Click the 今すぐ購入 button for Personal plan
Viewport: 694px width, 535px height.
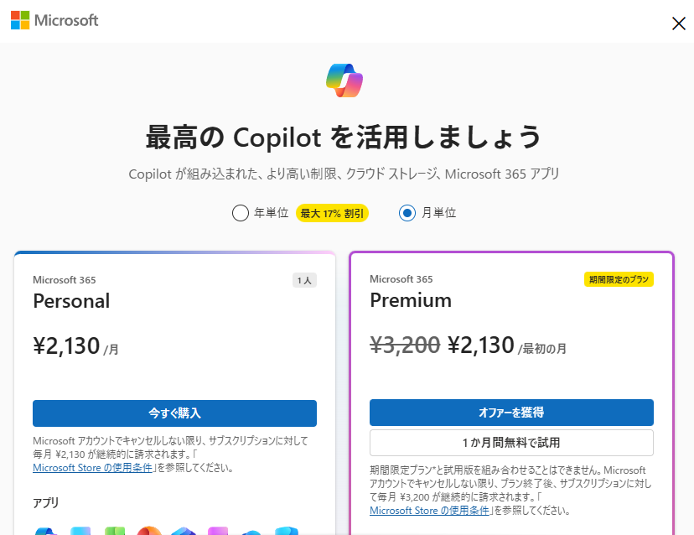pos(174,413)
